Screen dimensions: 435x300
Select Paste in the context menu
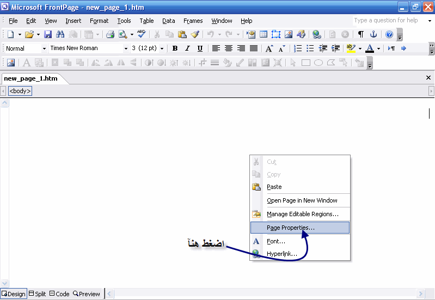300,187
